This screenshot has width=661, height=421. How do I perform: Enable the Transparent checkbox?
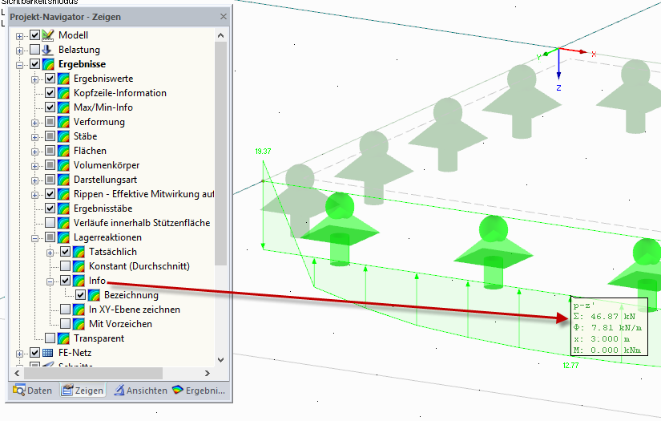tap(50, 338)
